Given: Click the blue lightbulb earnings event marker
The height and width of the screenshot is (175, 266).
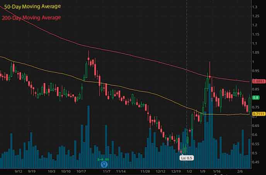Looking at the screenshot, I should tap(104, 164).
